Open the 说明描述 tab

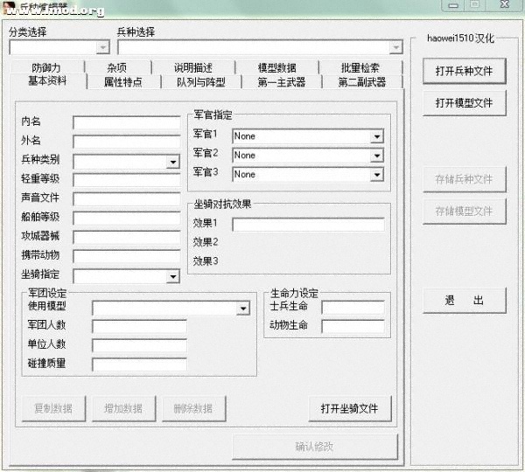(x=193, y=67)
